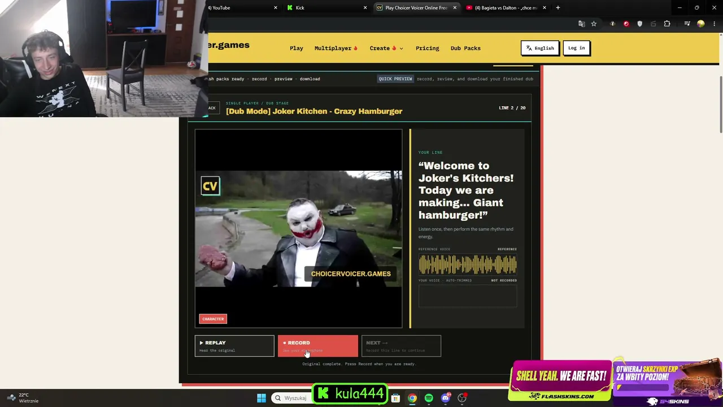Open the Microsoft Store from the taskbar
Screen dimensions: 723x407
click(395, 398)
